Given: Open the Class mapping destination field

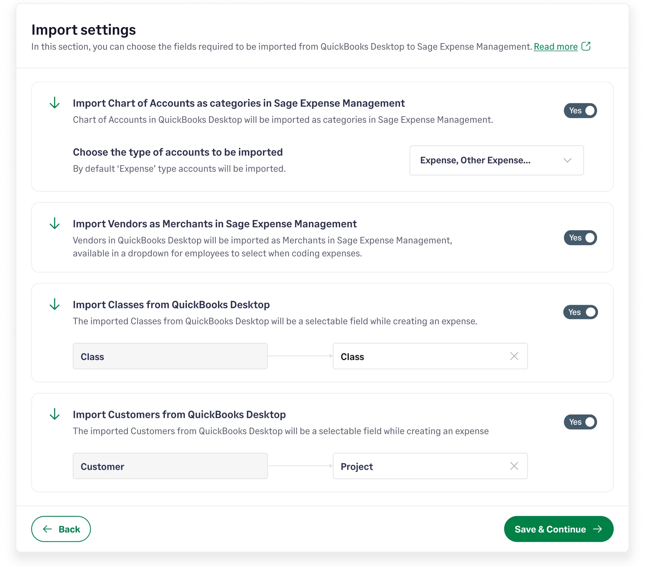Looking at the screenshot, I should (416, 356).
